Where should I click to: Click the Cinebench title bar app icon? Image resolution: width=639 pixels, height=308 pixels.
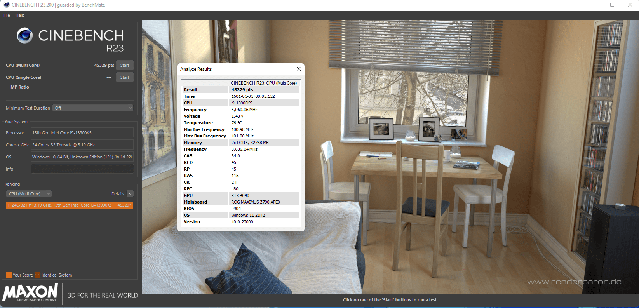pos(7,5)
